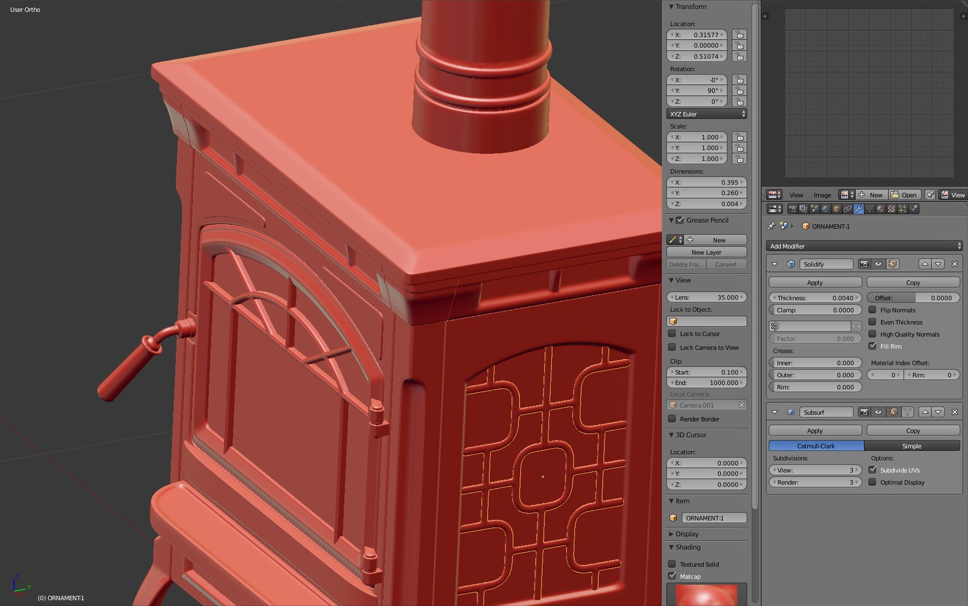Open the Object properties cube tab
Screen dimensions: 968x606
tap(837, 209)
